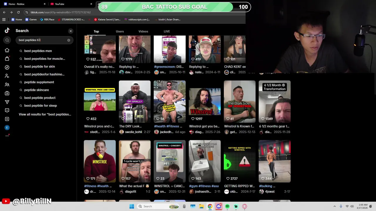The height and width of the screenshot is (211, 376).
Task: Open the 'Katana Sword | Sam...' bookmark
Action: tap(107, 19)
